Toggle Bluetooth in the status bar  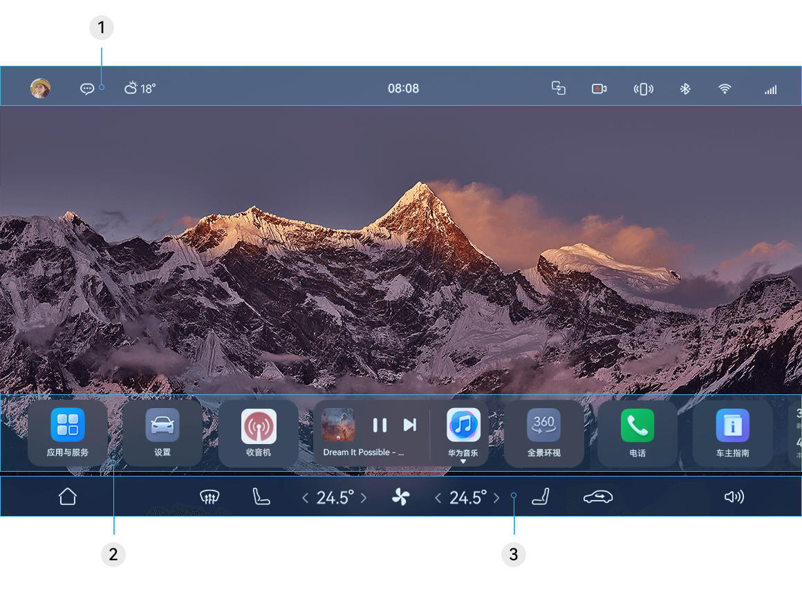[685, 89]
